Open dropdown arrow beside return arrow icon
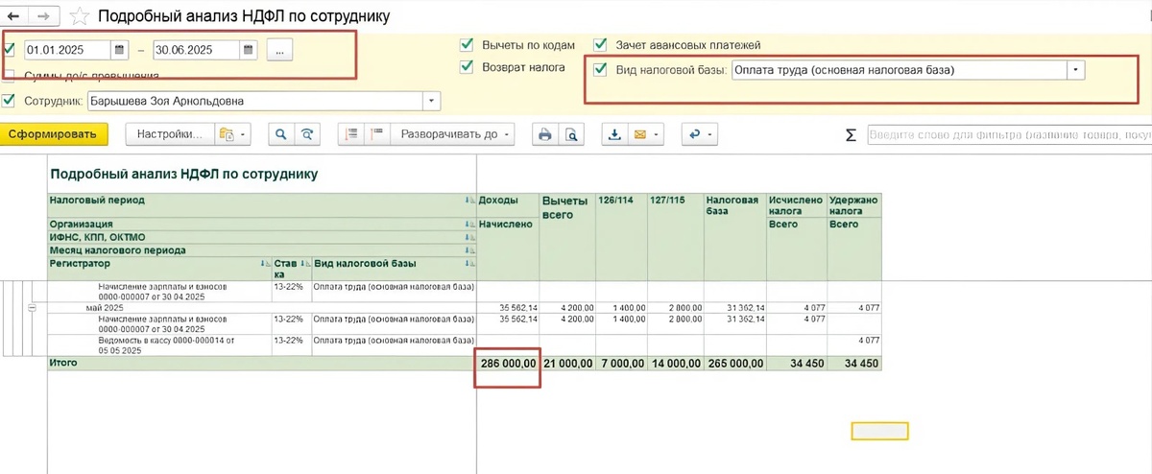Screen dimensions: 1152x474 click(710, 134)
